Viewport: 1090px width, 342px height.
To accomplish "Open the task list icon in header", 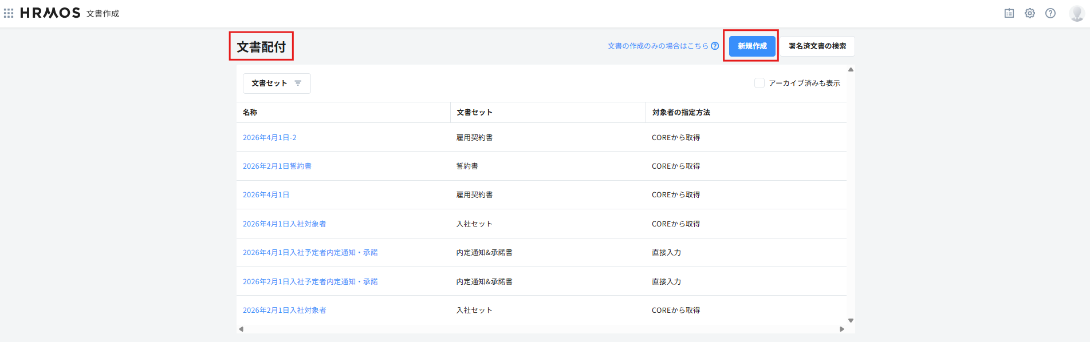I will pyautogui.click(x=1009, y=13).
